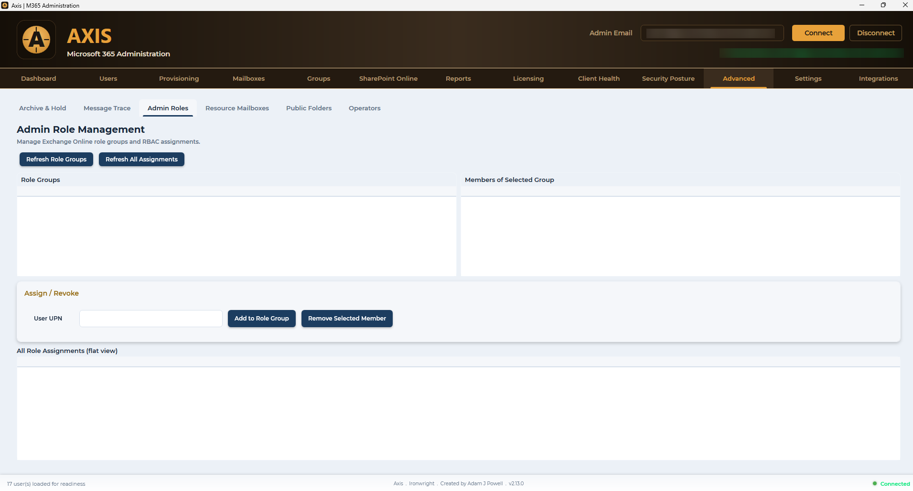
Task: Go to the Integrations tab
Action: click(x=878, y=78)
